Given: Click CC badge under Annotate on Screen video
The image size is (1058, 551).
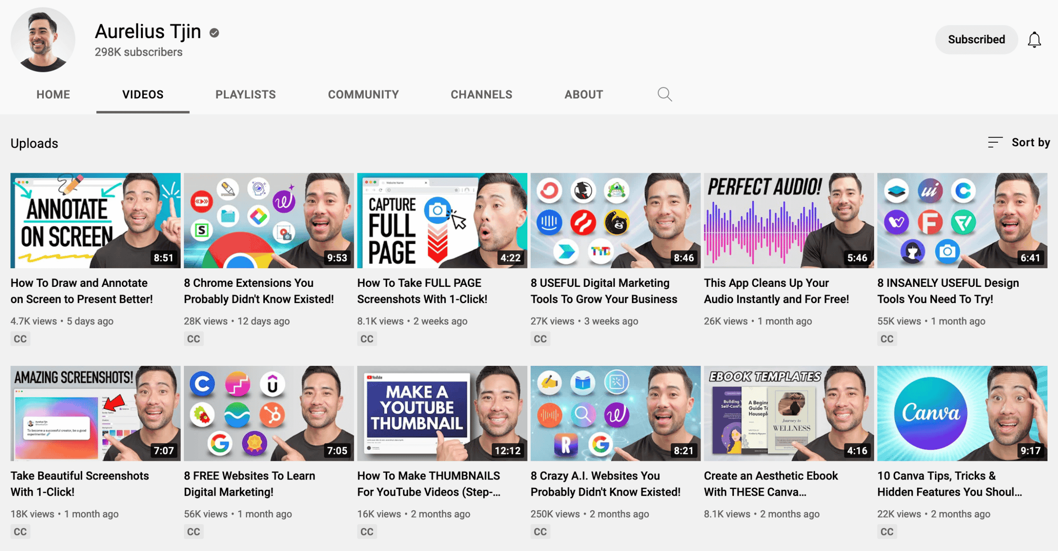Looking at the screenshot, I should [x=20, y=339].
